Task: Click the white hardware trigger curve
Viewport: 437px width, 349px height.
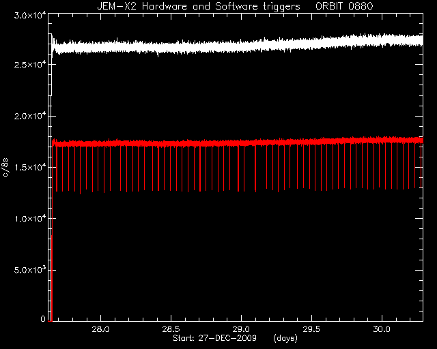Action: coord(237,45)
